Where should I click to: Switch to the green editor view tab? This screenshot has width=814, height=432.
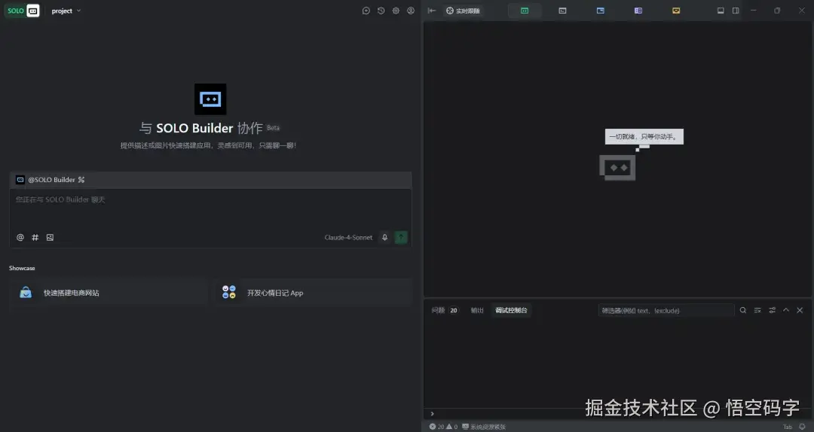[x=525, y=11]
